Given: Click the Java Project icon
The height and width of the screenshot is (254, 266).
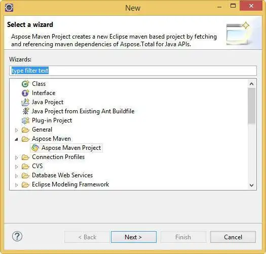Looking at the screenshot, I should (25, 102).
